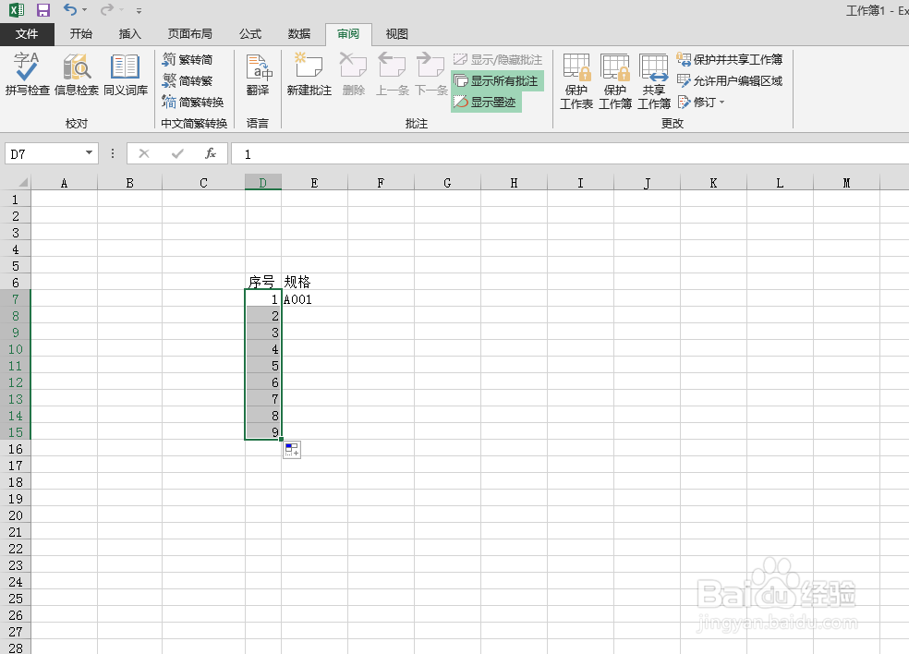Click the Name Box showing D7

pyautogui.click(x=45, y=153)
